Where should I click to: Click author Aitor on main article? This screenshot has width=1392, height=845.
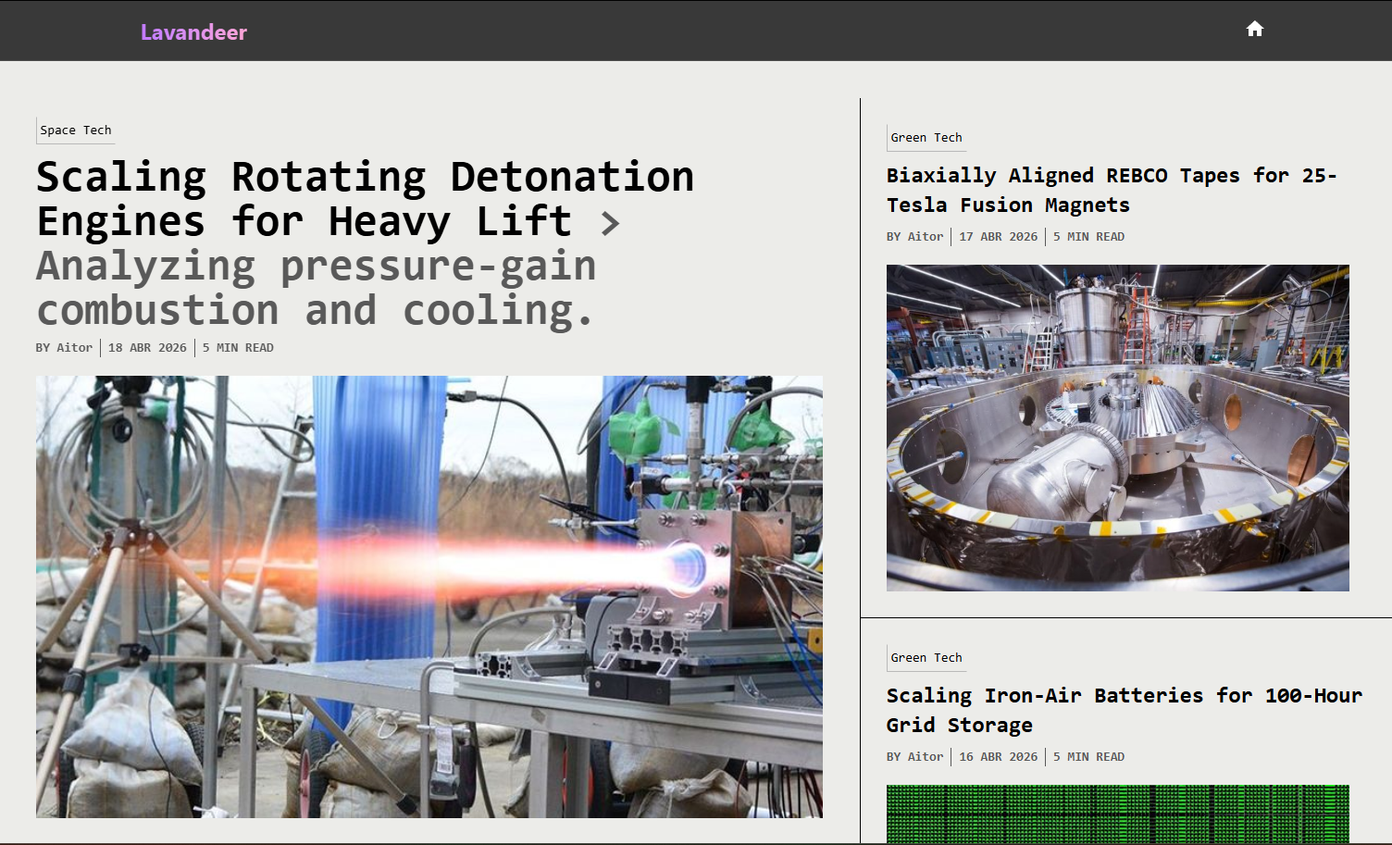(74, 348)
